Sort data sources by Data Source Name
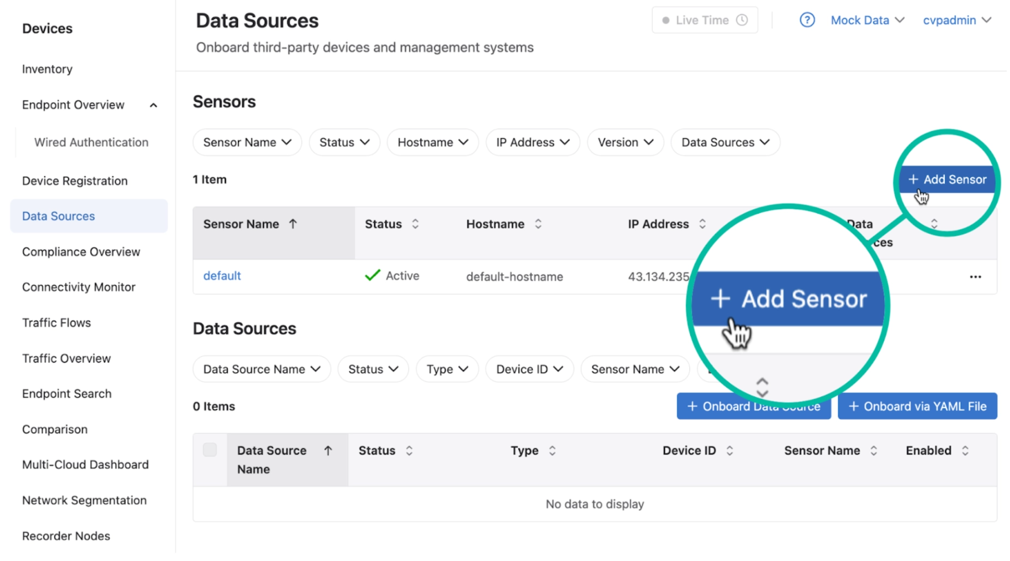Screen dimensions: 1010x561 [x=328, y=451]
